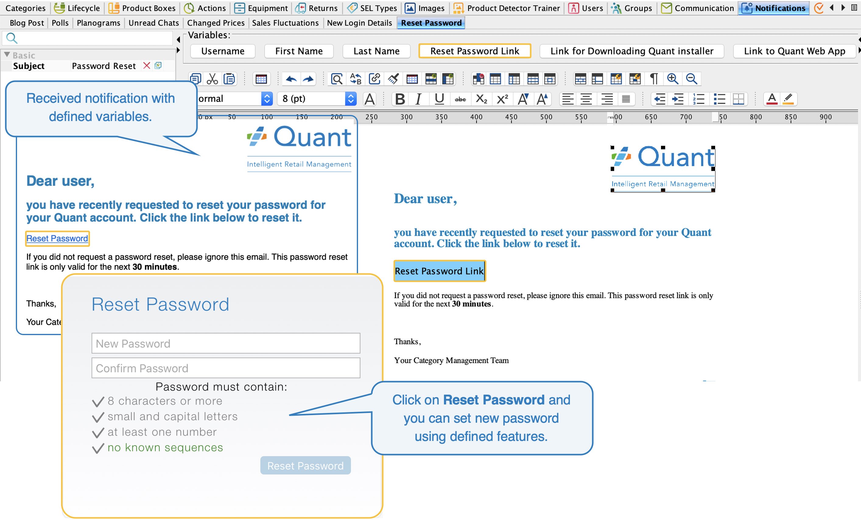Insert the Last Name variable

pyautogui.click(x=376, y=51)
